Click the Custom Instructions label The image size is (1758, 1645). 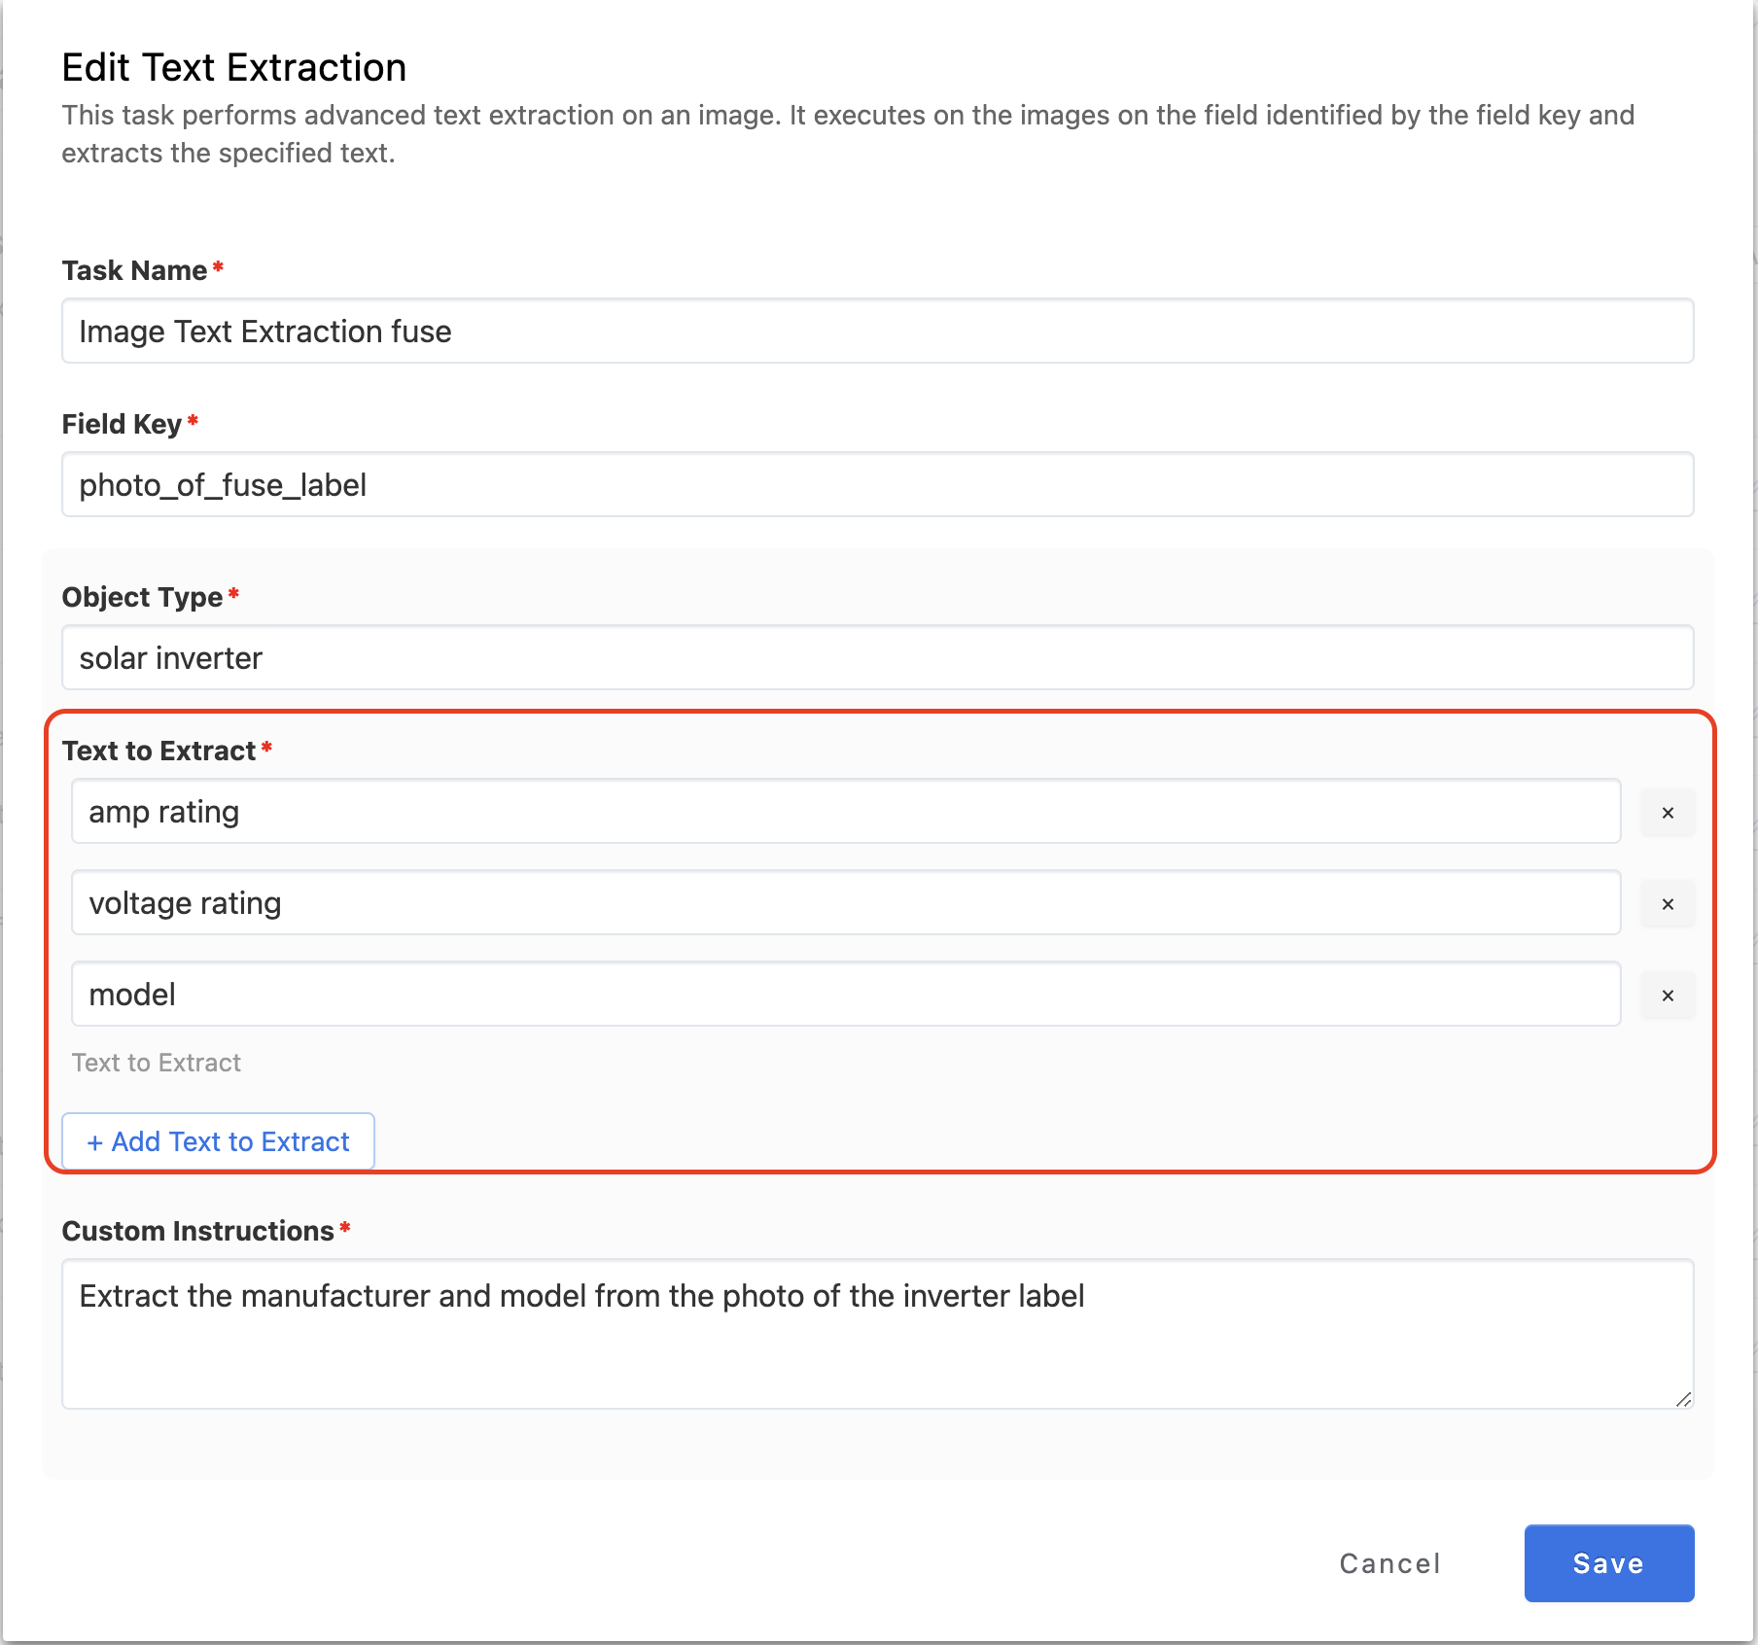(x=197, y=1231)
